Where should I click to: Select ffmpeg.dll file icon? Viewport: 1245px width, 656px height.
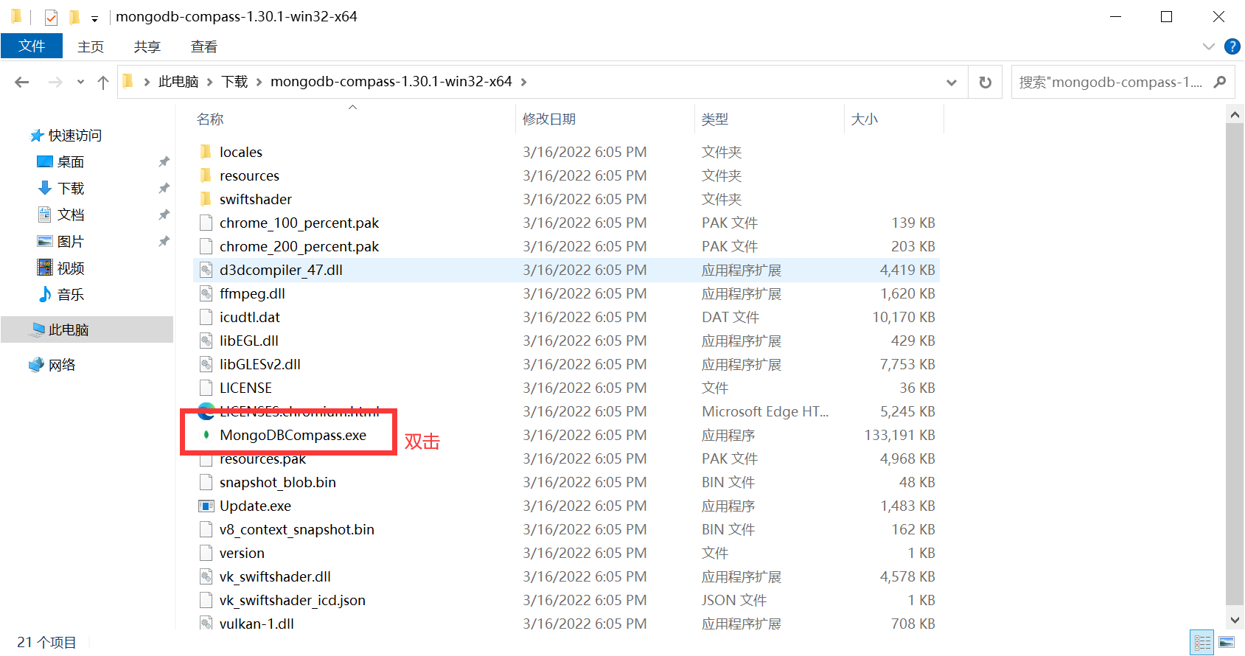pyautogui.click(x=206, y=293)
